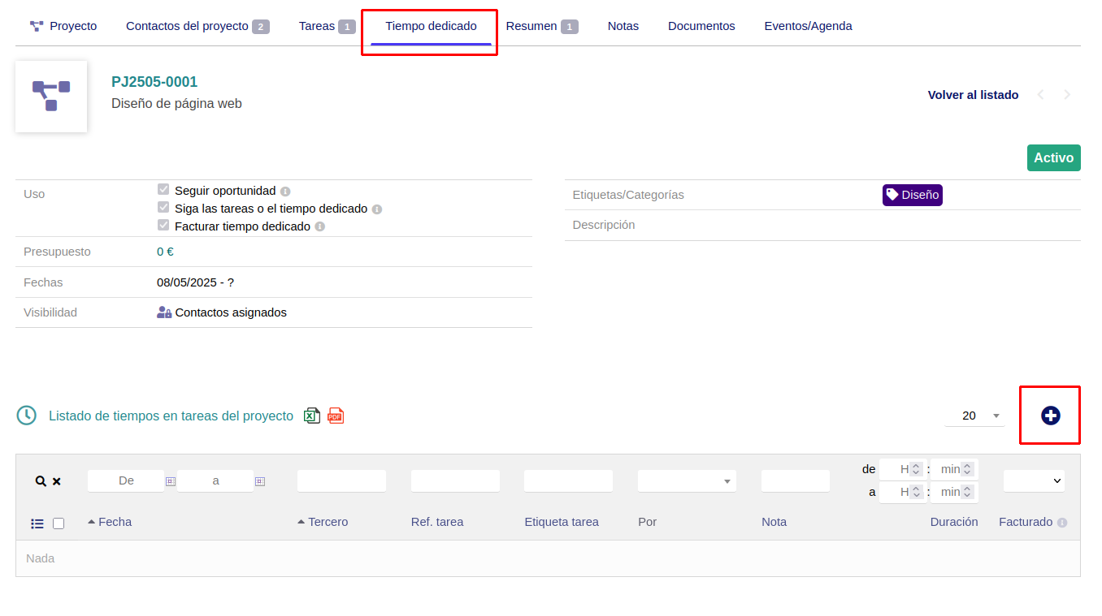Click the add time entry plus icon
Image resolution: width=1102 pixels, height=616 pixels.
coord(1050,416)
